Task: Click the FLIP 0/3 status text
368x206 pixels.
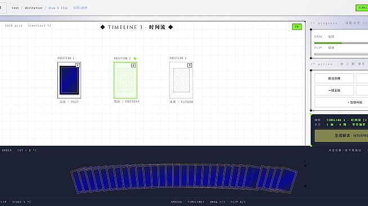Action: click(238, 202)
